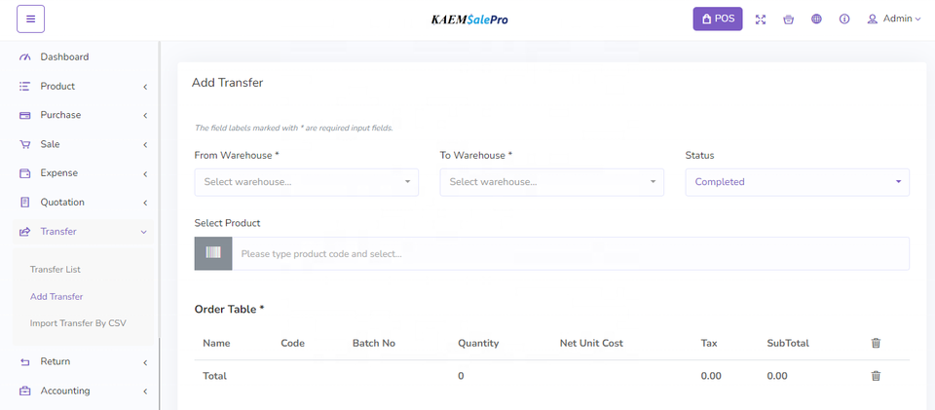The image size is (935, 410).
Task: Click the barcode scanner icon
Action: (213, 254)
